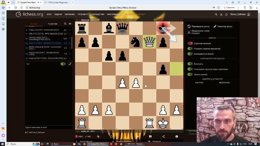Open the СООБЩЕСТВО menu

point(97,15)
